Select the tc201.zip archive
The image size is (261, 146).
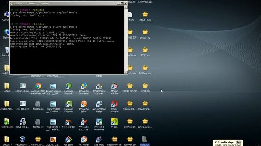pyautogui.click(x=145, y=87)
